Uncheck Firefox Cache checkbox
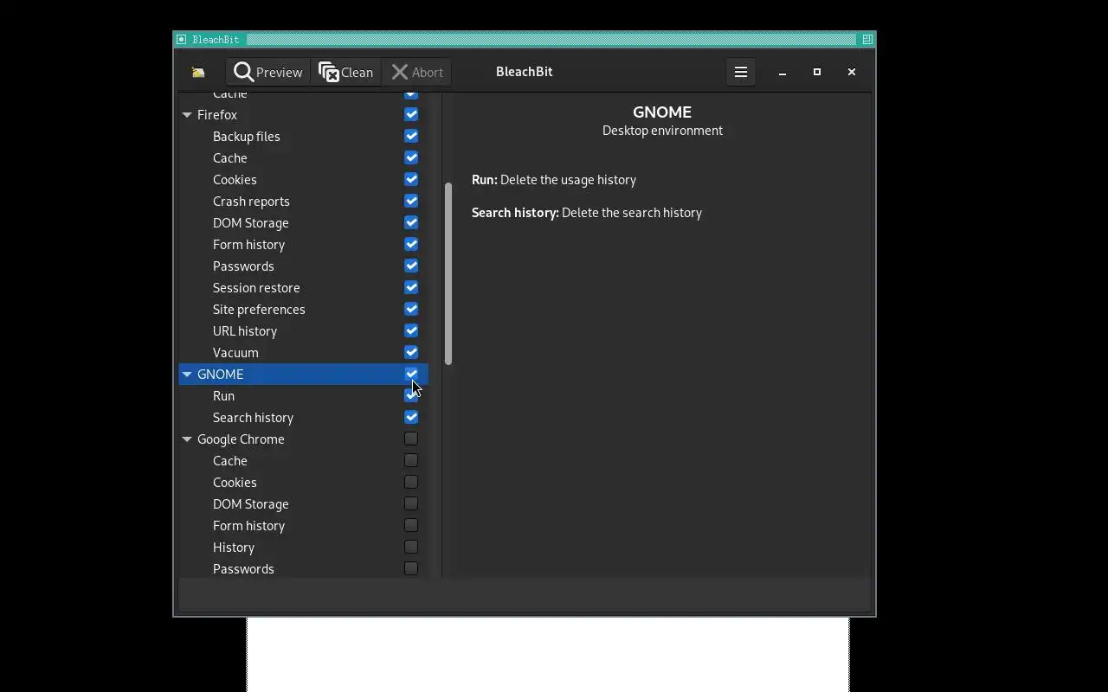The width and height of the screenshot is (1108, 692). [x=411, y=157]
